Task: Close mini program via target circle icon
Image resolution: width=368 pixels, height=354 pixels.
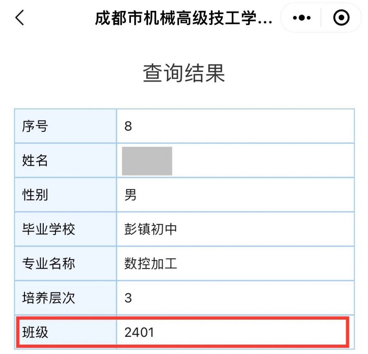Action: coord(341,18)
